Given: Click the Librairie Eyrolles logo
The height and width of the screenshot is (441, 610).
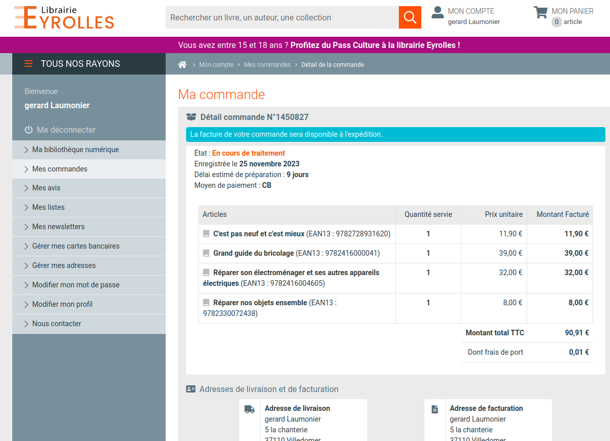Looking at the screenshot, I should (64, 17).
